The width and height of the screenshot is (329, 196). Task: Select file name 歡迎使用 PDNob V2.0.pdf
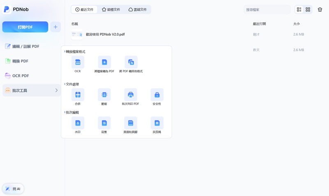(105, 34)
